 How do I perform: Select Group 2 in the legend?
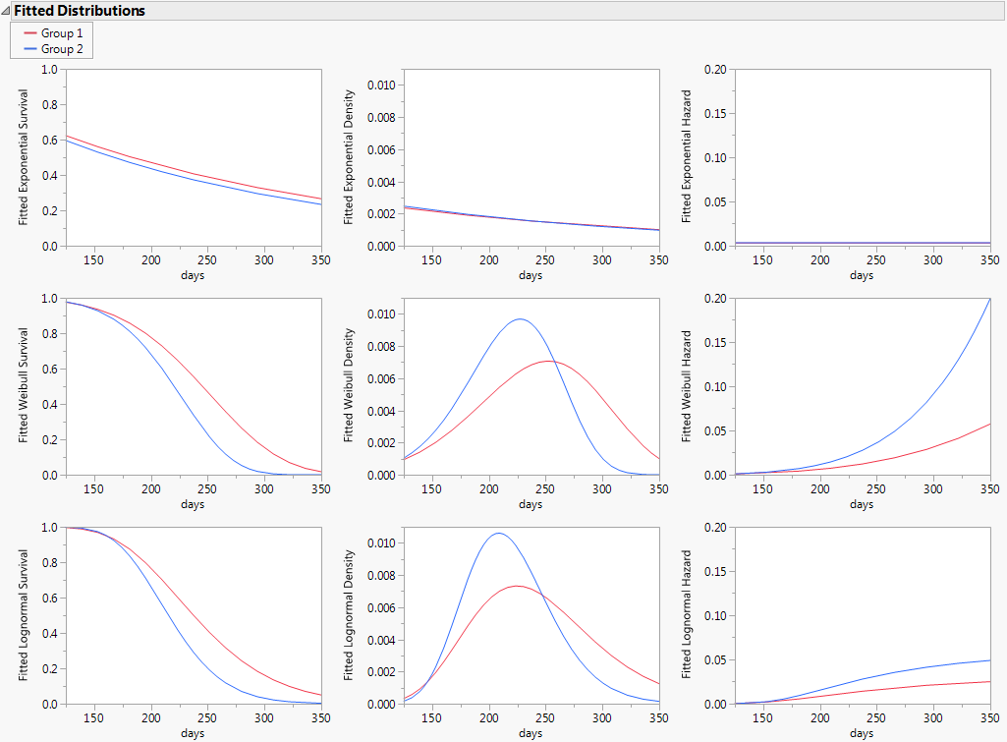(x=64, y=47)
